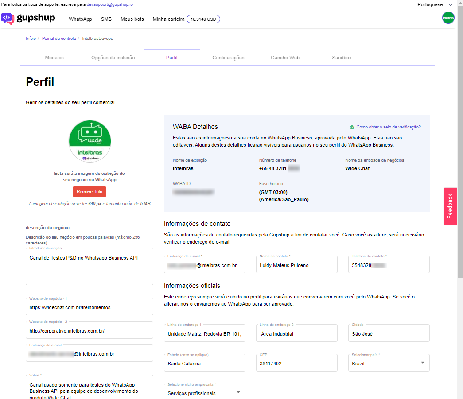The image size is (463, 399).
Task: Click the (GMT-03:00) time zone value
Action: pyautogui.click(x=284, y=196)
